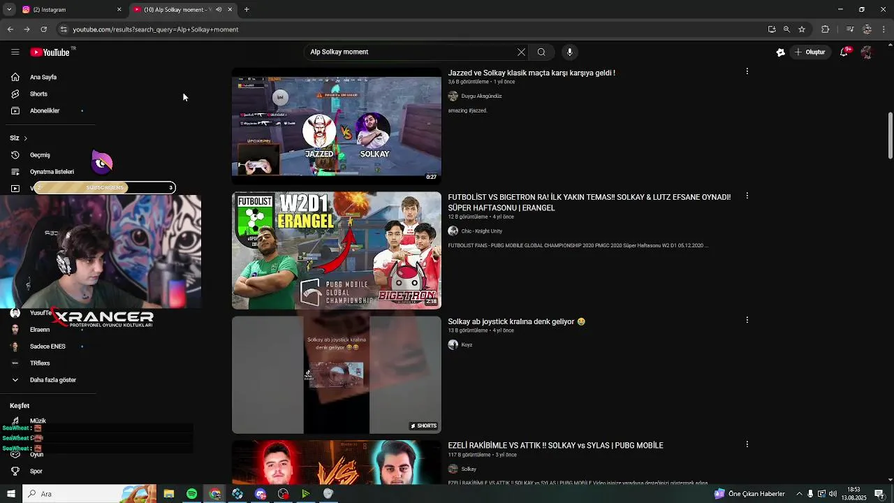Open a new browser tab
Viewport: 894px width, 503px height.
coord(247,10)
